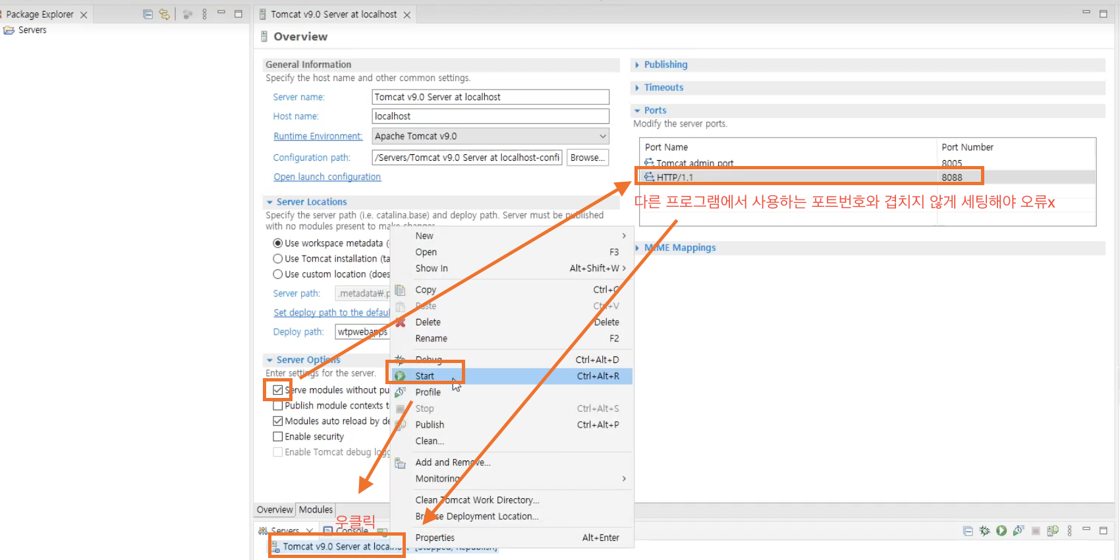The height and width of the screenshot is (560, 1120).
Task: Click the Copy icon in context menu
Action: pos(400,290)
